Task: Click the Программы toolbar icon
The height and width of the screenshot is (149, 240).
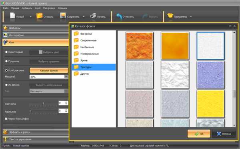Action: (x=170, y=16)
